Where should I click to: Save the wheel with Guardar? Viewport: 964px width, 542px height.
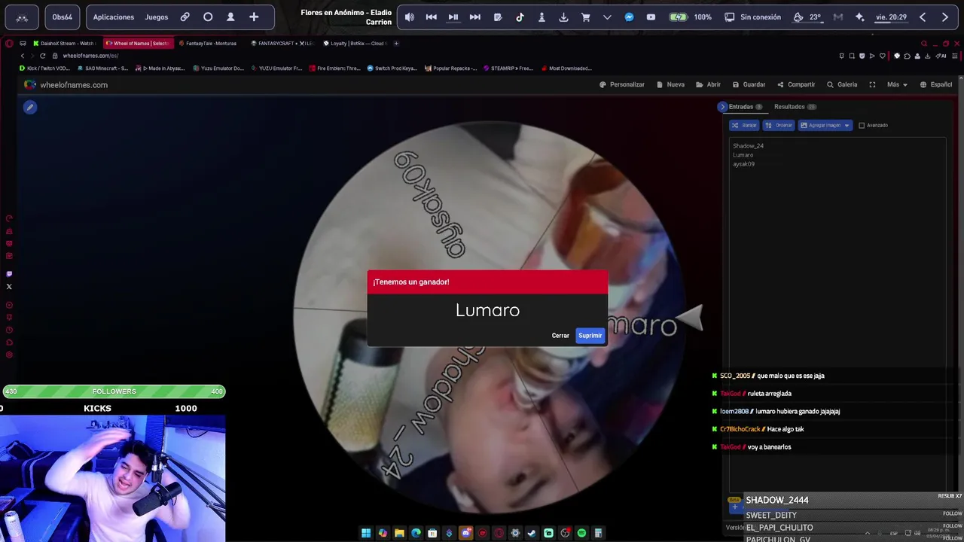point(749,85)
